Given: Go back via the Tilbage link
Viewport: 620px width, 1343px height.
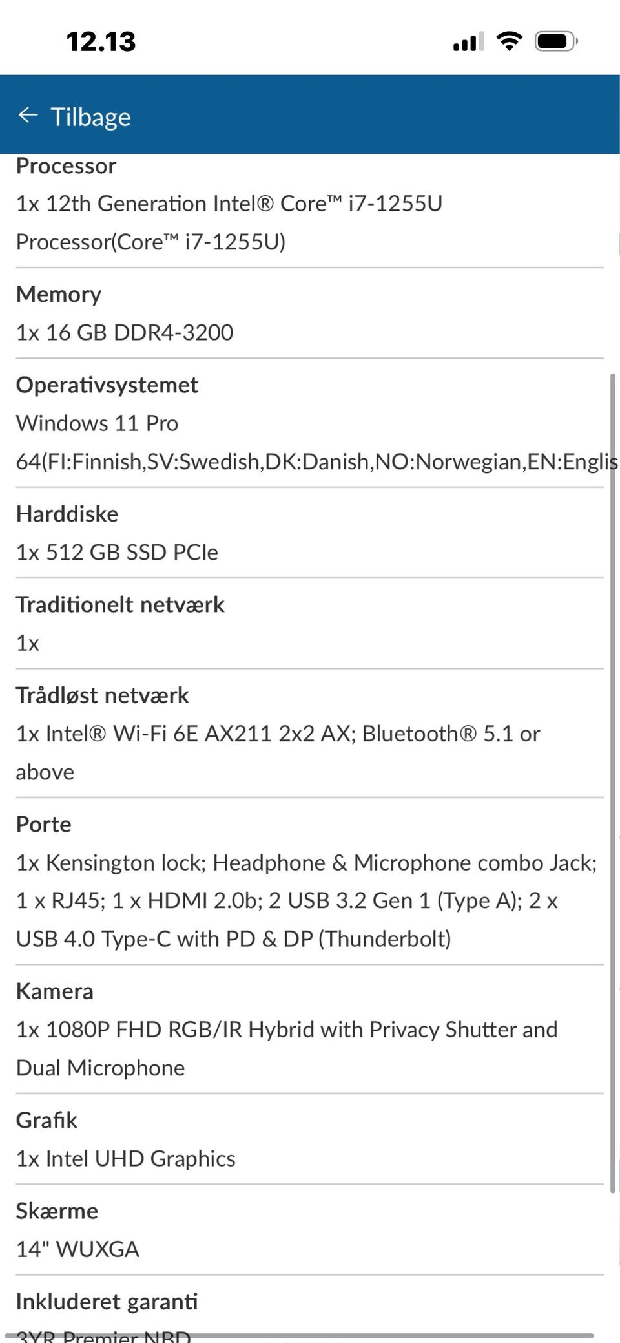Looking at the screenshot, I should pyautogui.click(x=90, y=117).
